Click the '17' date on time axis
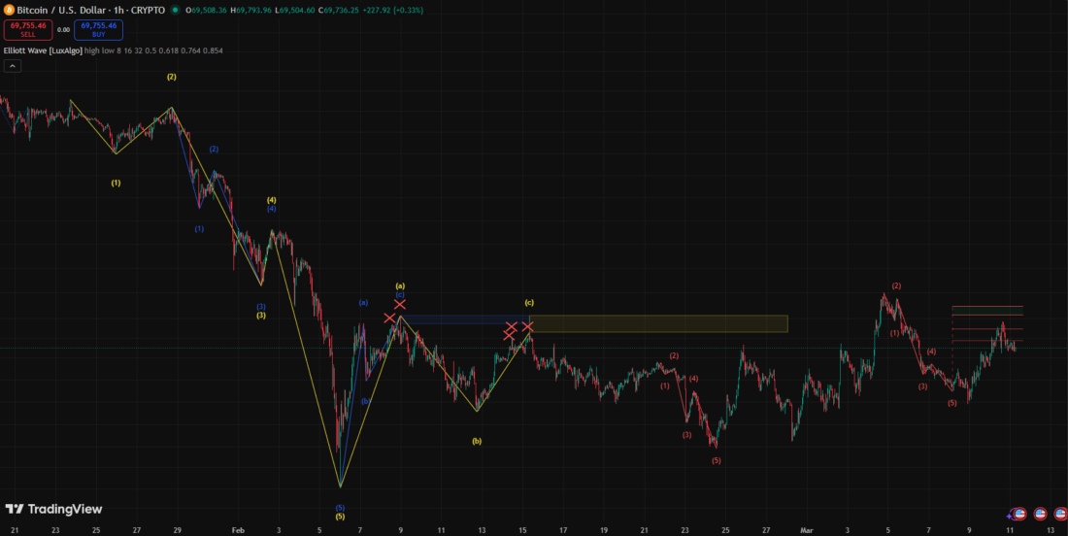Screen dimensions: 1068x536 [x=563, y=530]
